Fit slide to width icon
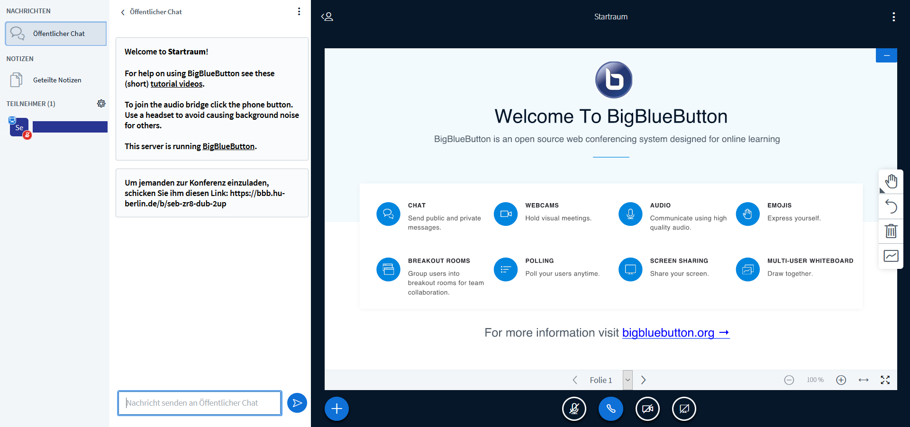The width and height of the screenshot is (910, 427). point(864,380)
